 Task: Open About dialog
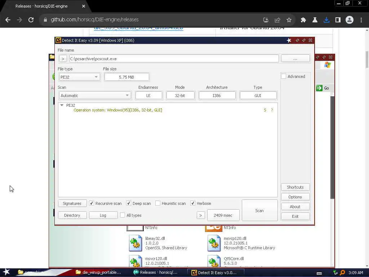[295, 207]
